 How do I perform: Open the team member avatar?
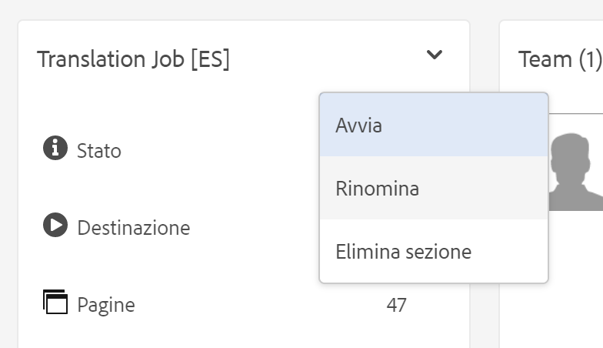pyautogui.click(x=575, y=171)
